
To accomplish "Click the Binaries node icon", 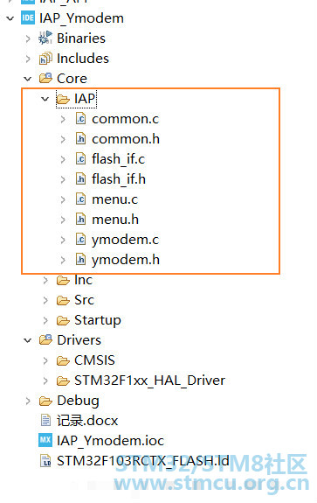I will [x=45, y=38].
